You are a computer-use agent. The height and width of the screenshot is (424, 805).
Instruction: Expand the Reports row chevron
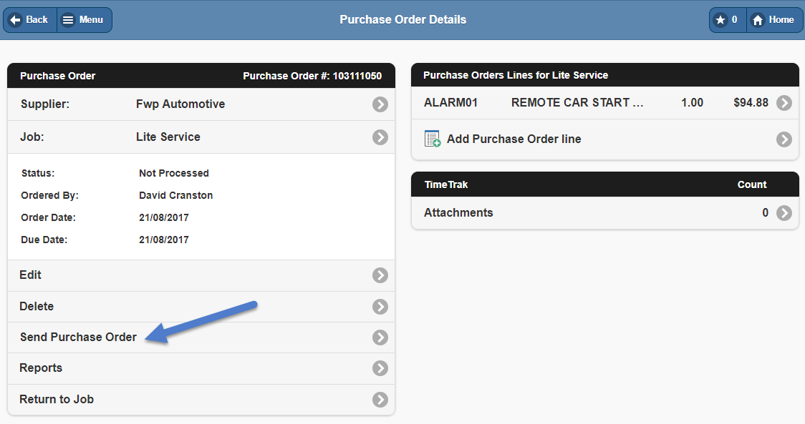[x=380, y=368]
